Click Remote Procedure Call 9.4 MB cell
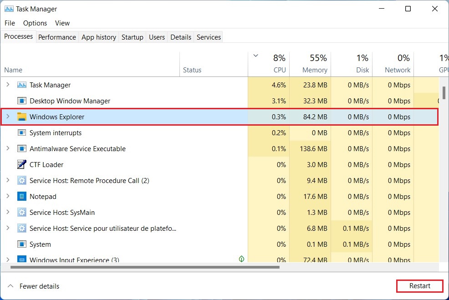449x300 pixels. [x=310, y=181]
